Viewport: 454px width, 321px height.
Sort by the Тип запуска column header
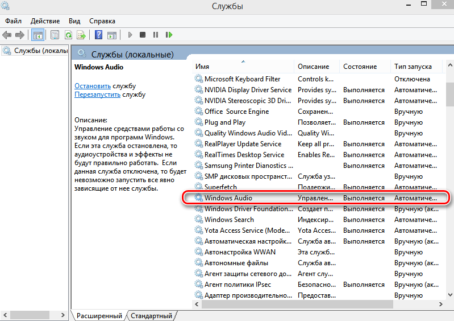click(416, 67)
